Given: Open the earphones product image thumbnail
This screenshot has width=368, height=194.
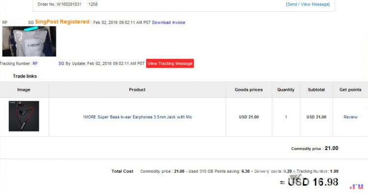Looking at the screenshot, I should 24,116.
